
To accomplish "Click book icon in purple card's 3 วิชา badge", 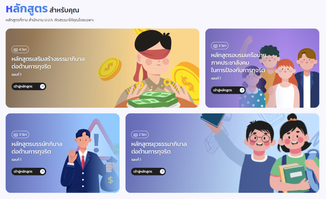I will 215,46.
